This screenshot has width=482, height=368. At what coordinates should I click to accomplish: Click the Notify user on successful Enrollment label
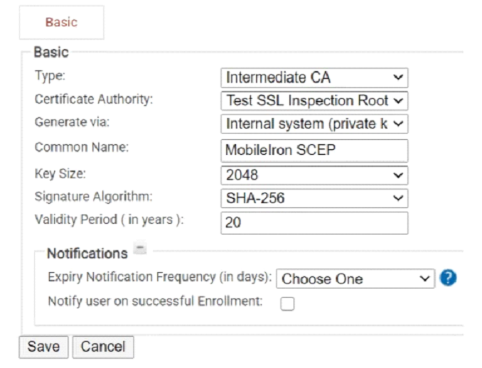tap(155, 301)
